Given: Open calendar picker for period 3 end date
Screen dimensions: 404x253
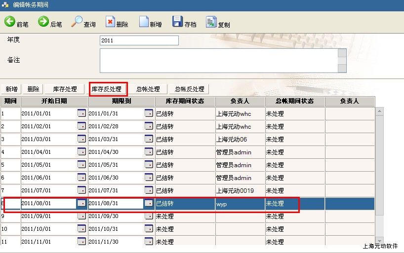Looking at the screenshot, I should (149, 139).
